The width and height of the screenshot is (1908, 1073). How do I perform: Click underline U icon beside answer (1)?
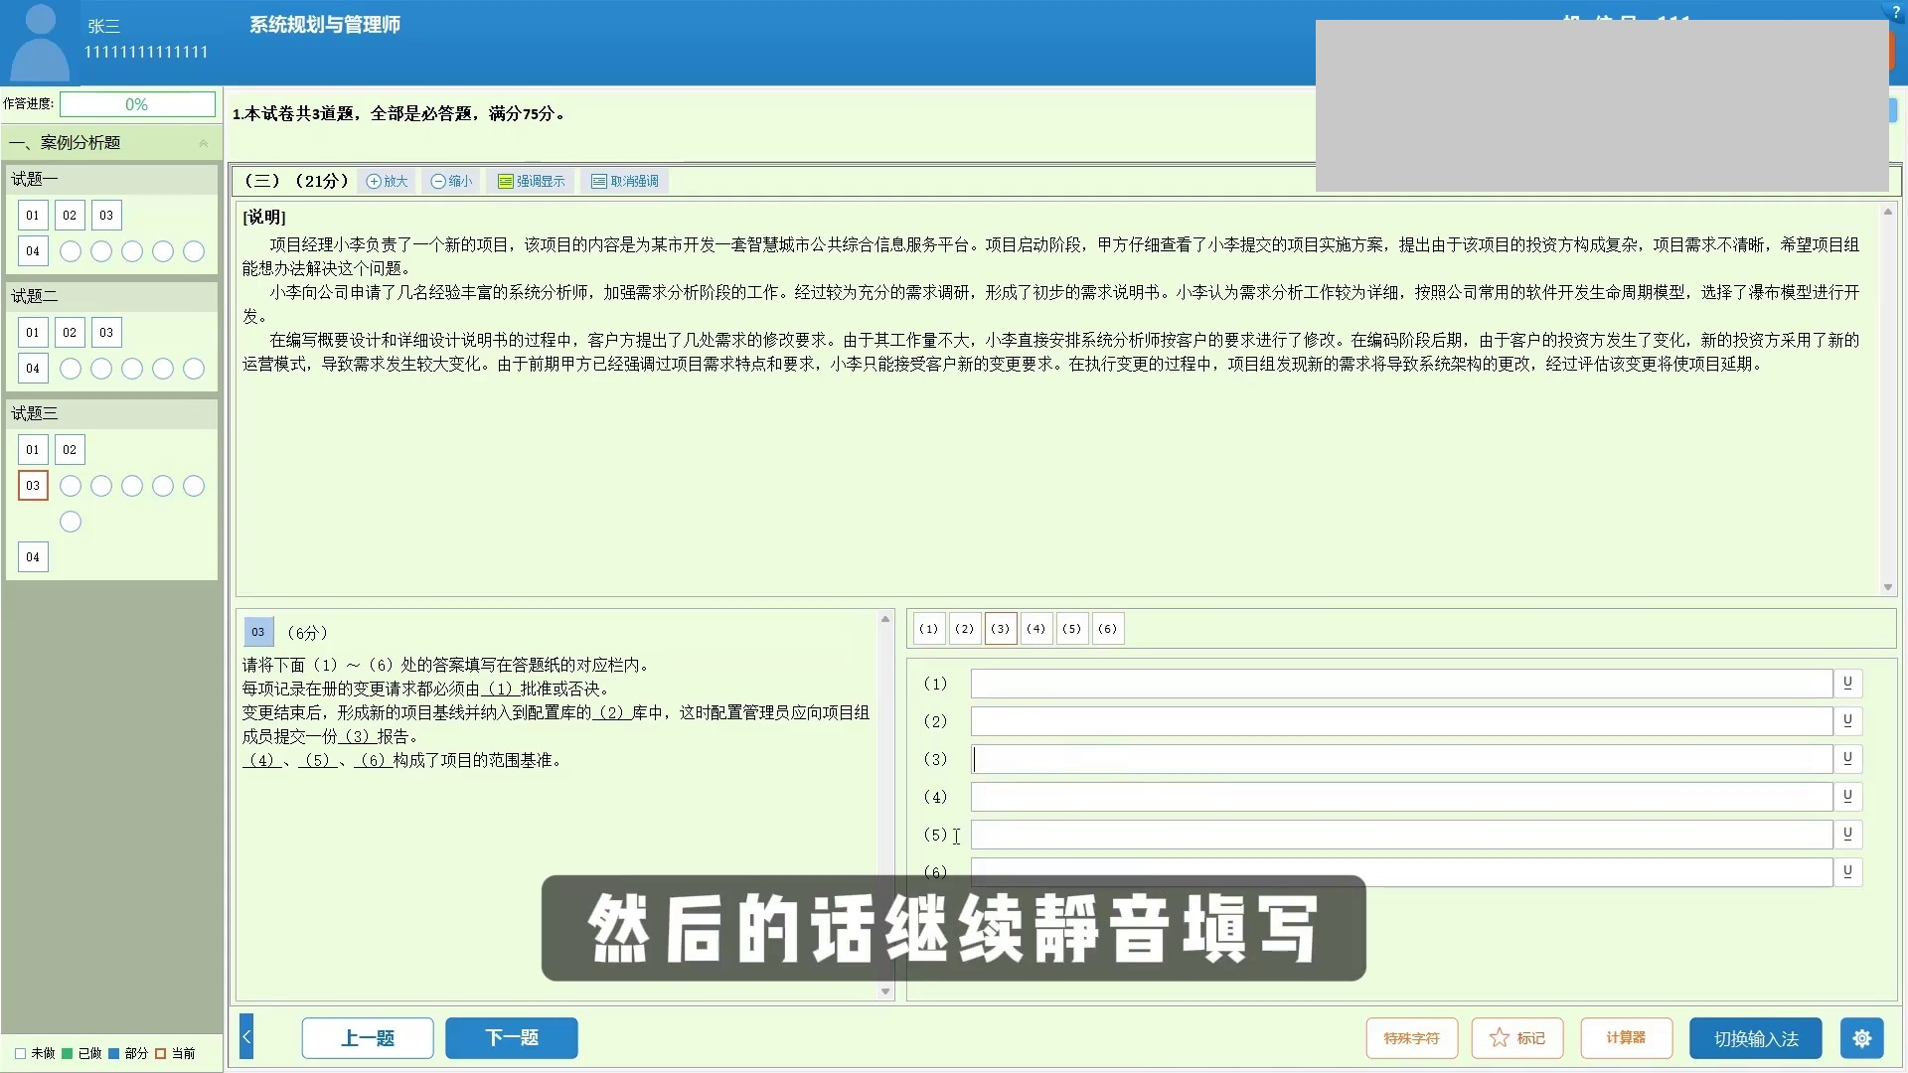(x=1847, y=684)
